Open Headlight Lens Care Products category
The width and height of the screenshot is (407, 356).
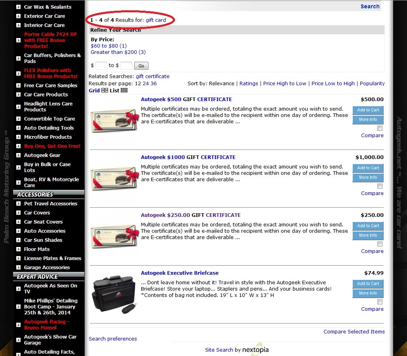[x=48, y=107]
